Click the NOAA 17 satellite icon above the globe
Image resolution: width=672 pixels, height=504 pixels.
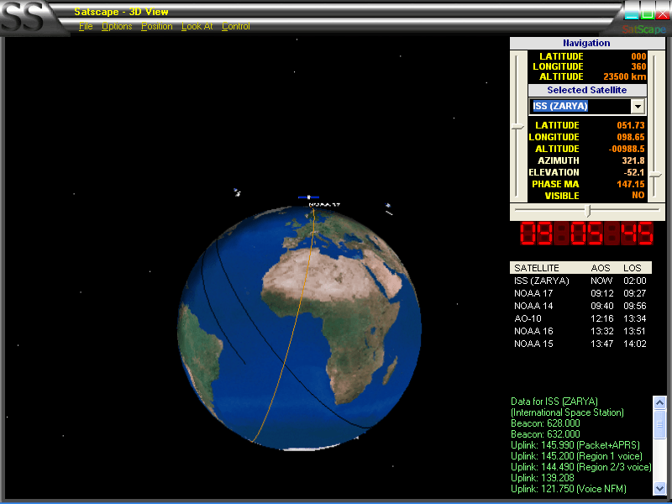click(308, 197)
